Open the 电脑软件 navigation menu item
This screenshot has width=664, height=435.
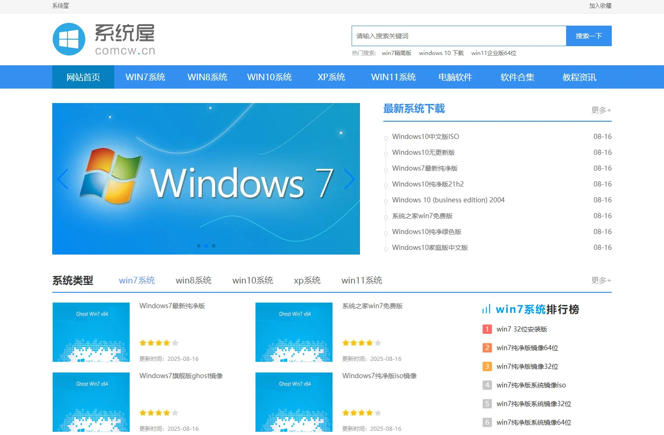pos(455,77)
